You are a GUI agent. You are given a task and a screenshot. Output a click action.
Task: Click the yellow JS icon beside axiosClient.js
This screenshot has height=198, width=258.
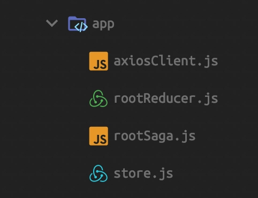[x=98, y=61]
